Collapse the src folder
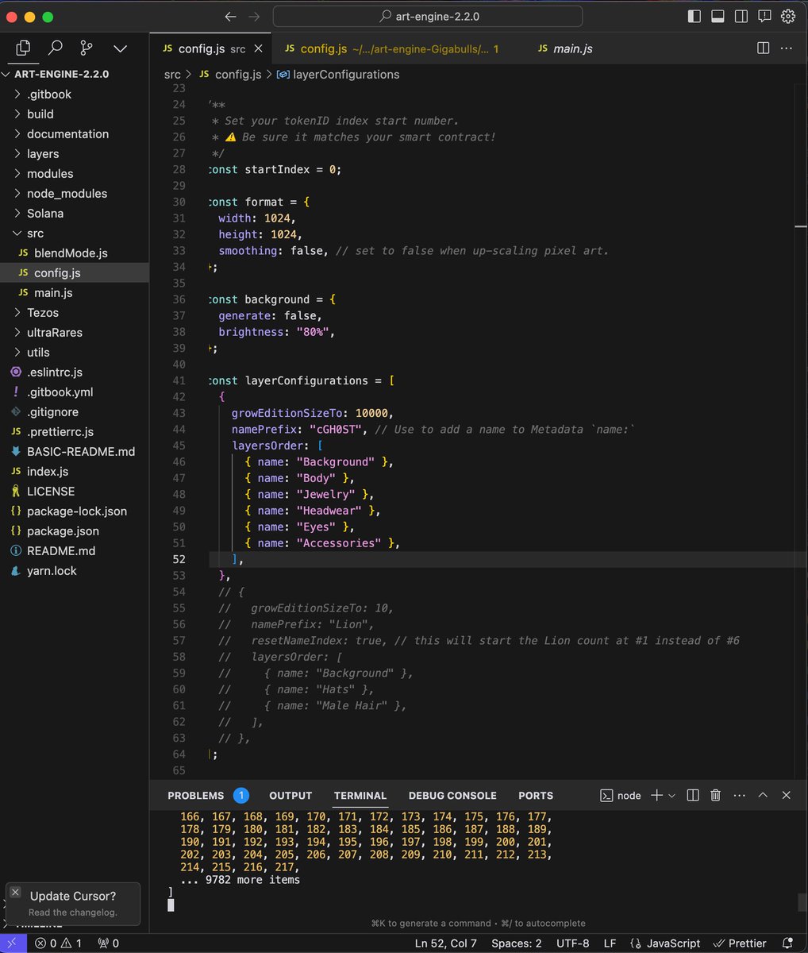 [75, 233]
